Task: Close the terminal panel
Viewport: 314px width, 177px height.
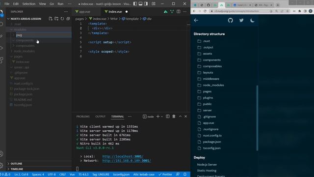Action: (185, 117)
